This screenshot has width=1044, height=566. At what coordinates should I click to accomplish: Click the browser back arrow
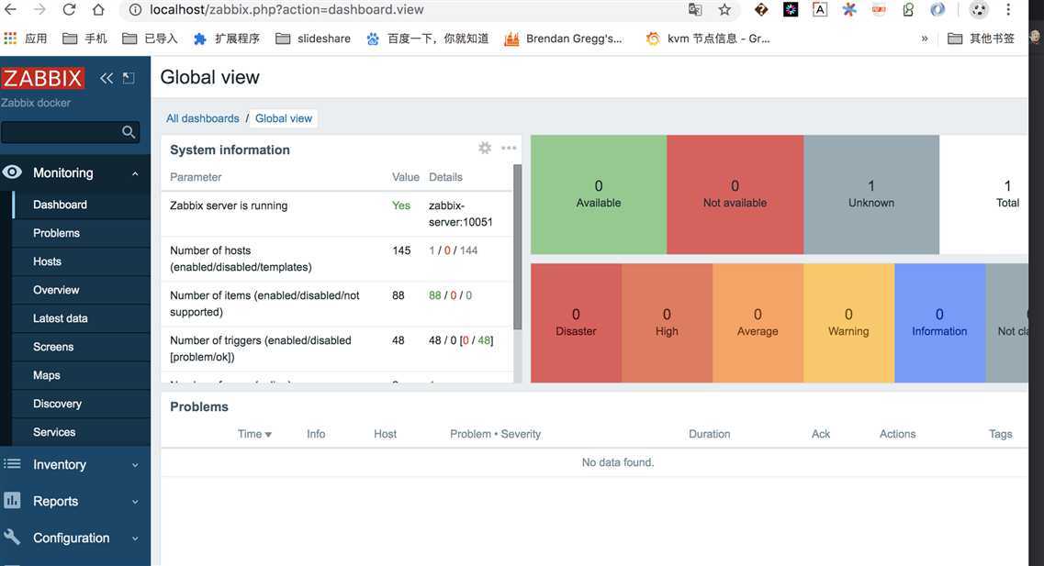tap(10, 9)
